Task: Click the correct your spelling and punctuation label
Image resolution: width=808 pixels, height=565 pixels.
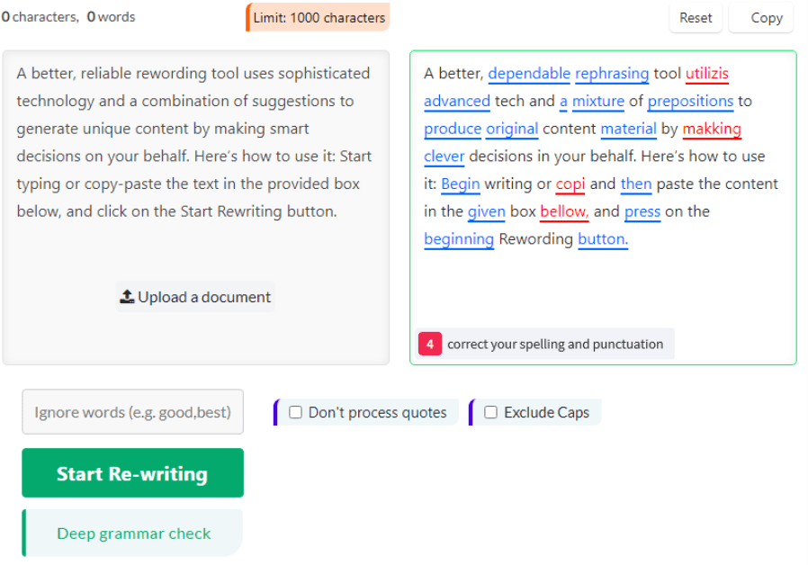Action: coord(555,344)
